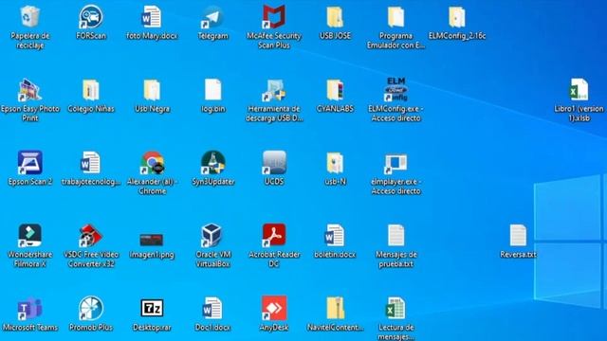607x341 pixels.
Task: Launch Oracle VM VirtualBox
Action: point(212,236)
